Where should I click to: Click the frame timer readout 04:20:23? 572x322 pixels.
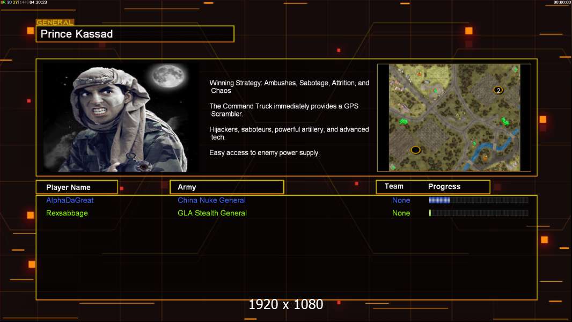tap(38, 2)
